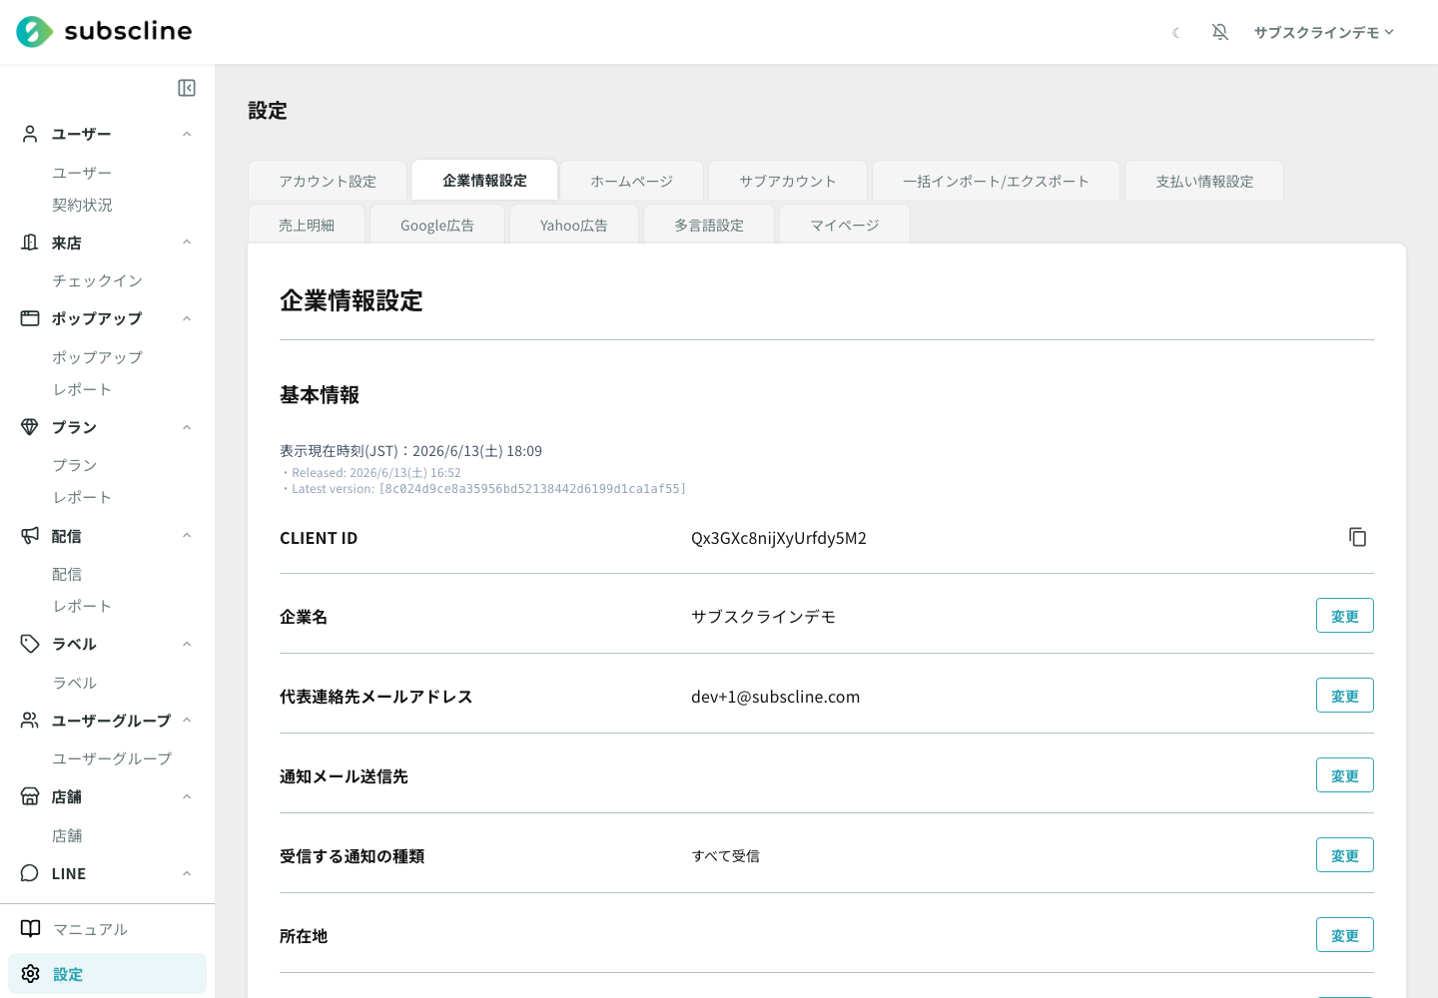
Task: Collapse the 配信 section chevron
Action: [187, 536]
